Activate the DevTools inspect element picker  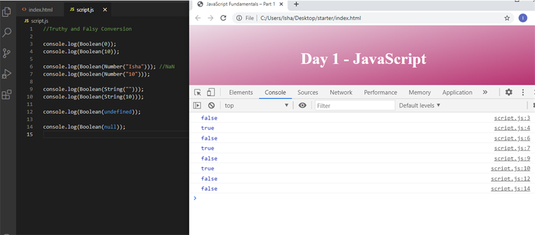click(x=197, y=92)
